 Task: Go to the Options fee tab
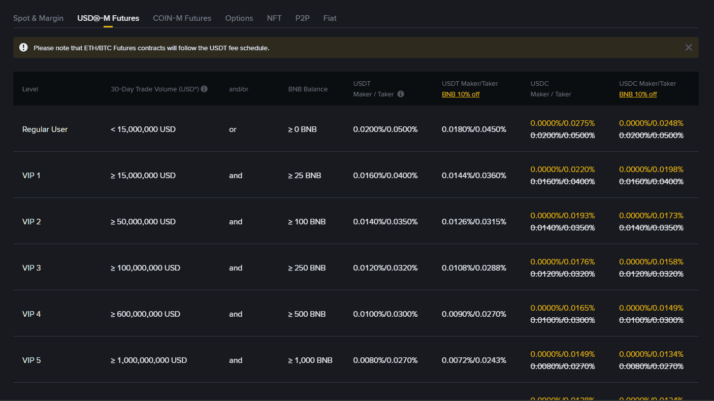point(239,18)
